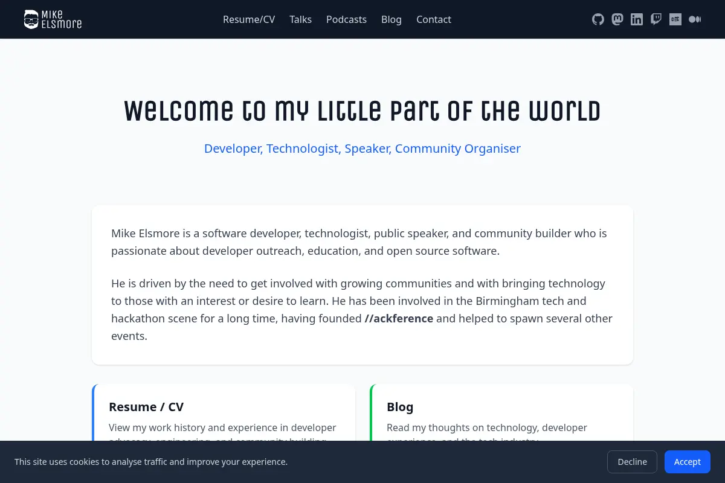The height and width of the screenshot is (483, 725).
Task: Visit the Medium profile icon
Action: [x=695, y=19]
